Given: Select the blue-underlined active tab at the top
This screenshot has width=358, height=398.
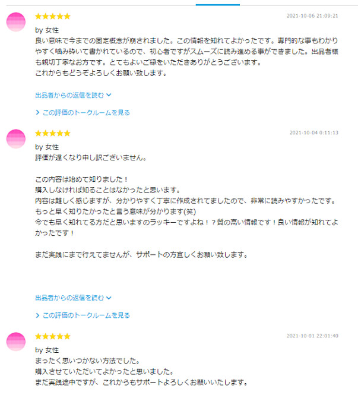Looking at the screenshot, I should [x=218, y=5].
